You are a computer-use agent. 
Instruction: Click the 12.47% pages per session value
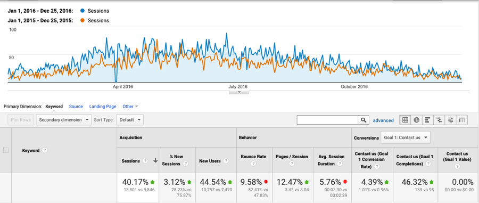click(x=290, y=182)
